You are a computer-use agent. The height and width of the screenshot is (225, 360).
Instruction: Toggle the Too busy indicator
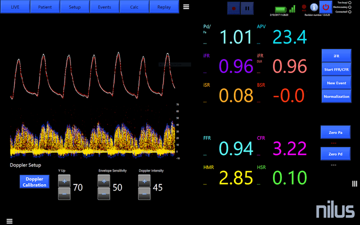click(x=349, y=3)
